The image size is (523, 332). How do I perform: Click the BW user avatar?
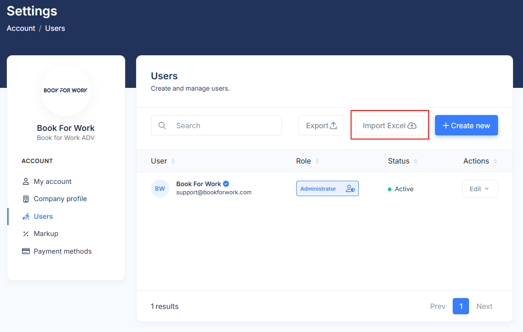pos(160,188)
